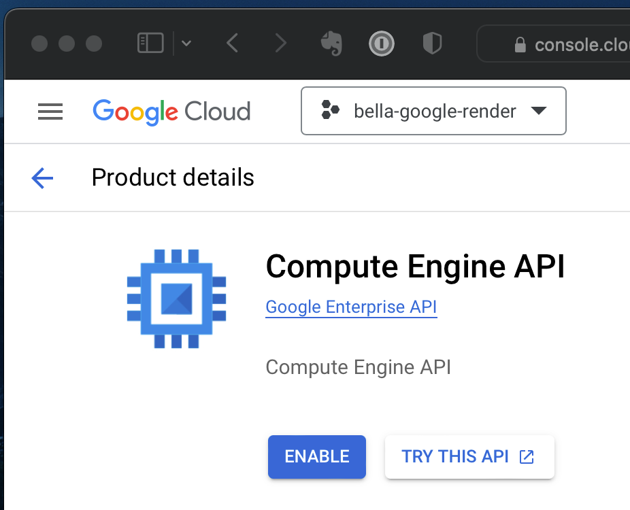The height and width of the screenshot is (510, 630).
Task: Click the TRY THIS API button
Action: pos(469,457)
